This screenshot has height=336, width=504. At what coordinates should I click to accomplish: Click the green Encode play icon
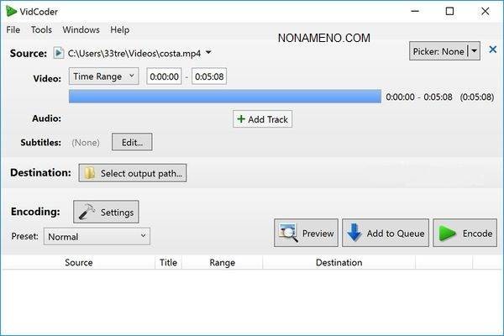[448, 233]
